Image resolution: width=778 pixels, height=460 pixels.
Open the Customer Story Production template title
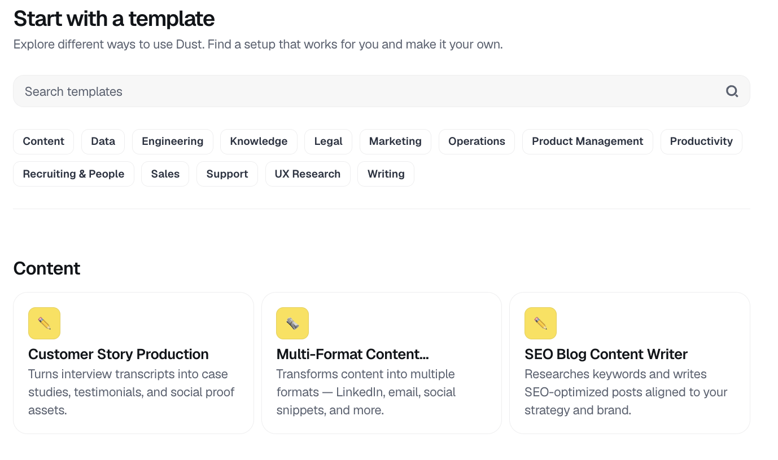tap(119, 354)
